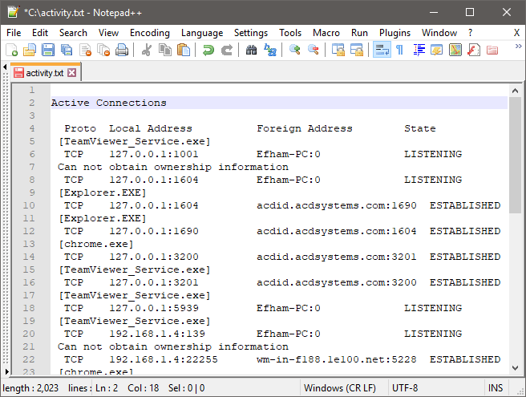
Task: Click the Redo arrow icon
Action: point(227,50)
